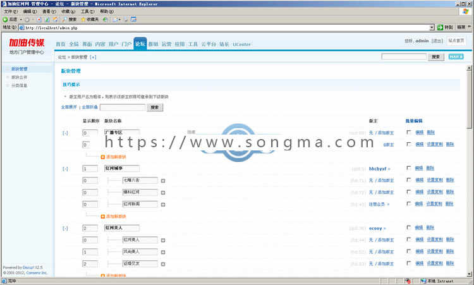This screenshot has height=285, width=474.
Task: Click 退出 logout link beside admin
Action: pyautogui.click(x=437, y=41)
